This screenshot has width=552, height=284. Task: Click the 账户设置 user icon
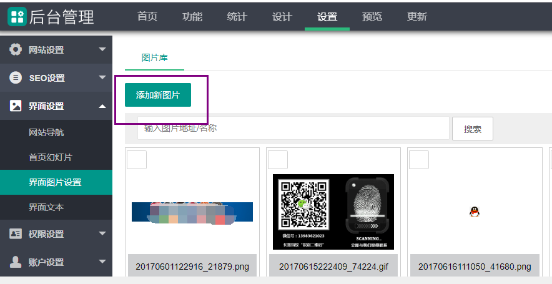click(x=16, y=262)
